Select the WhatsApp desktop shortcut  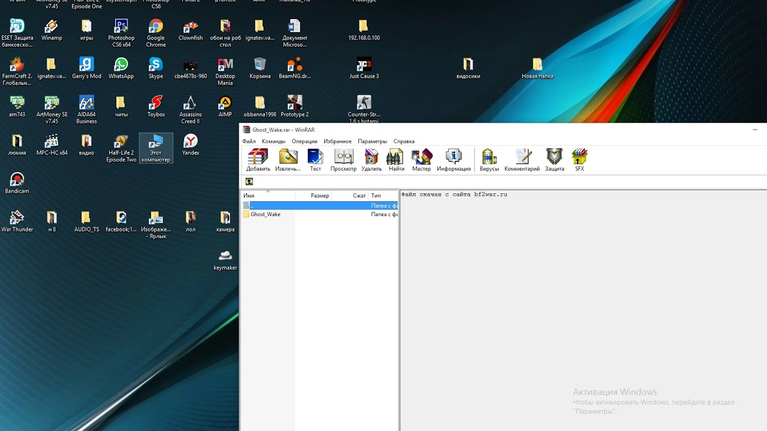[x=121, y=68]
